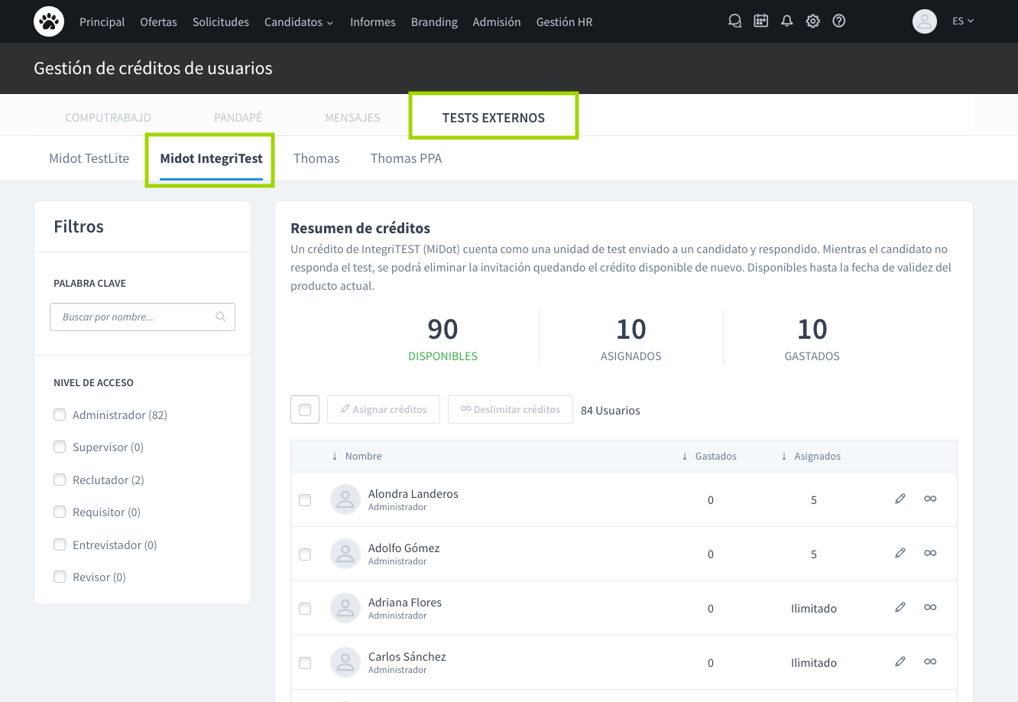Click the Buscar por nombre search field

coord(134,317)
